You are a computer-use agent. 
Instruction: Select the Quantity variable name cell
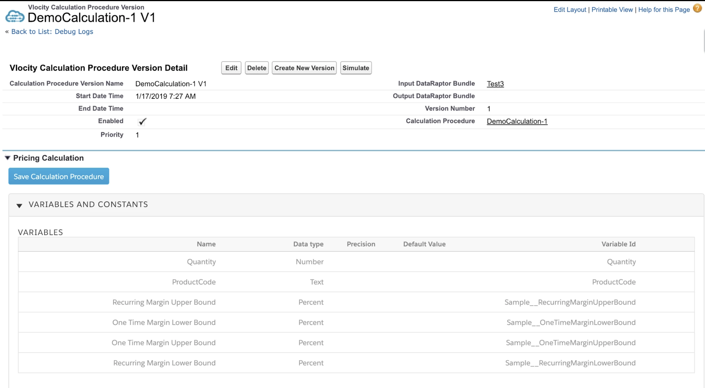click(x=201, y=262)
